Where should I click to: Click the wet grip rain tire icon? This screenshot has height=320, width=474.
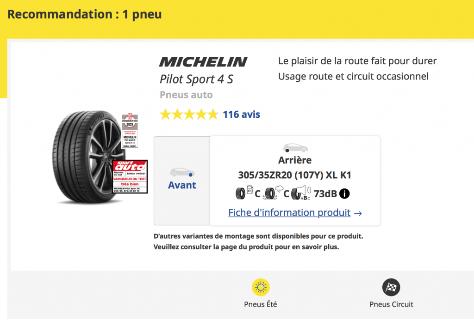[273, 193]
